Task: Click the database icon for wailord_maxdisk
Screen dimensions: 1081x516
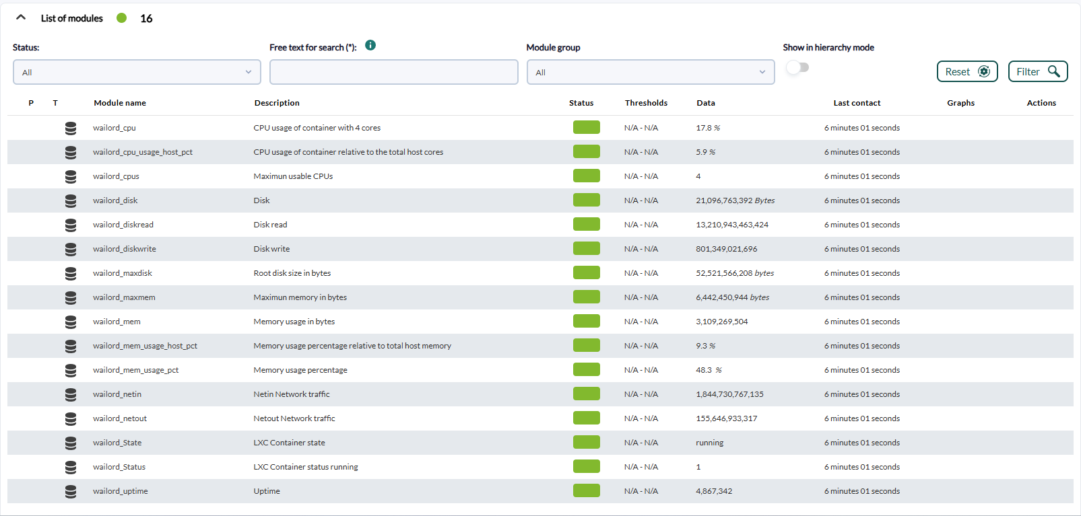Action: pyautogui.click(x=71, y=273)
